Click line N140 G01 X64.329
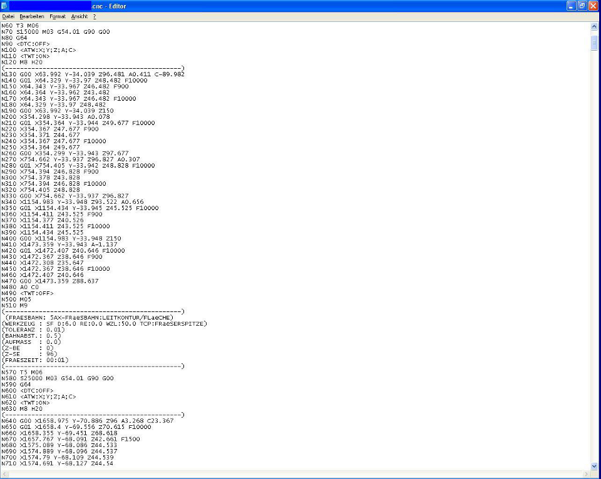This screenshot has height=479, width=601. point(74,81)
